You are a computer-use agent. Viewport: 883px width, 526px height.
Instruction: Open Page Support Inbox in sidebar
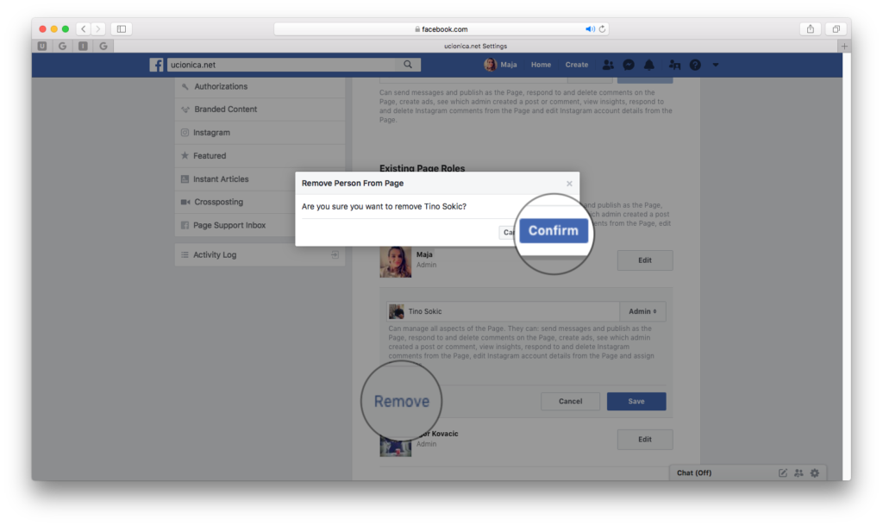[229, 226]
